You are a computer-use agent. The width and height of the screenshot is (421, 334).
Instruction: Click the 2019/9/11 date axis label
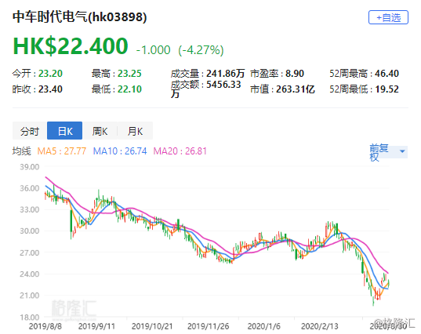click(x=96, y=326)
